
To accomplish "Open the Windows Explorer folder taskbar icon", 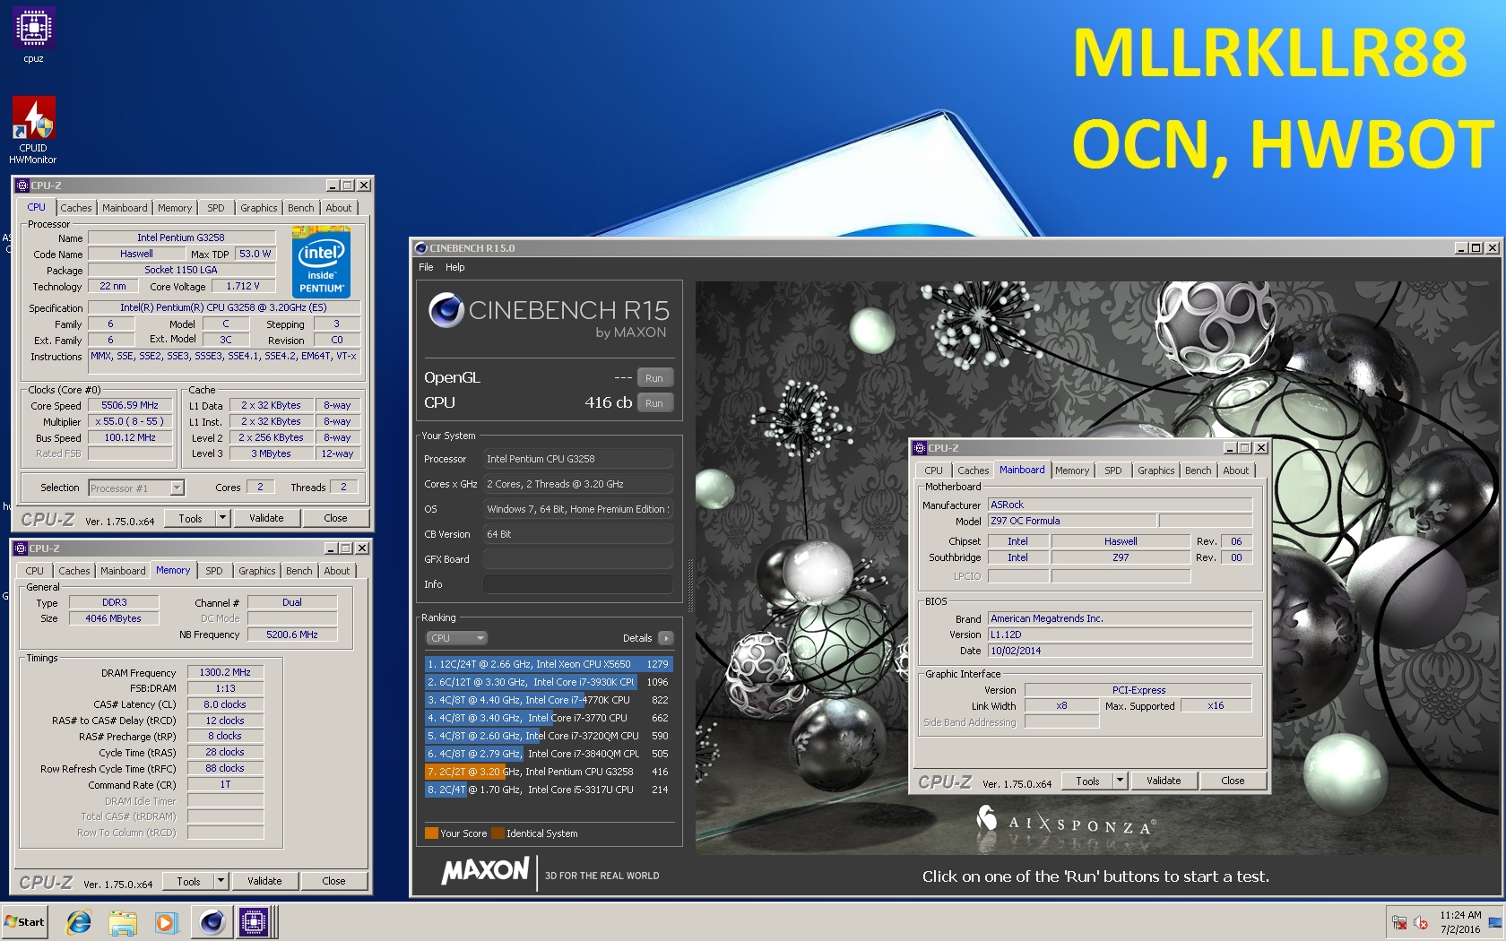I will click(122, 921).
